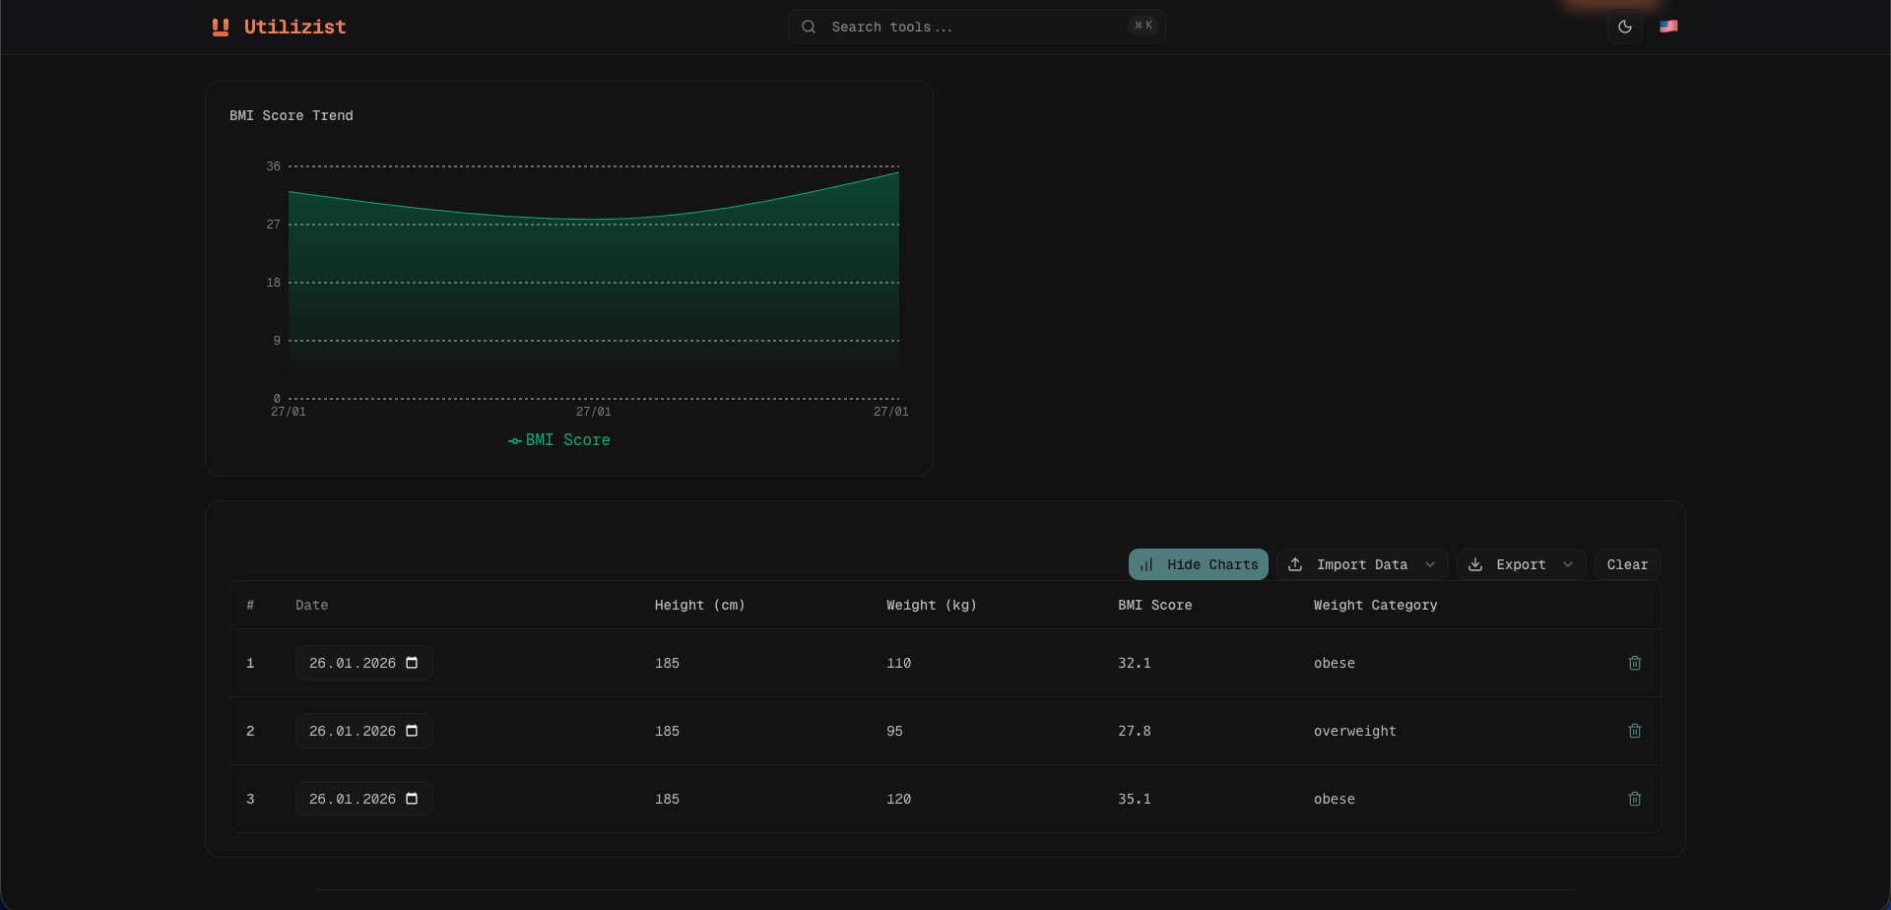
Task: Click inside the search tools field
Action: coord(975,27)
